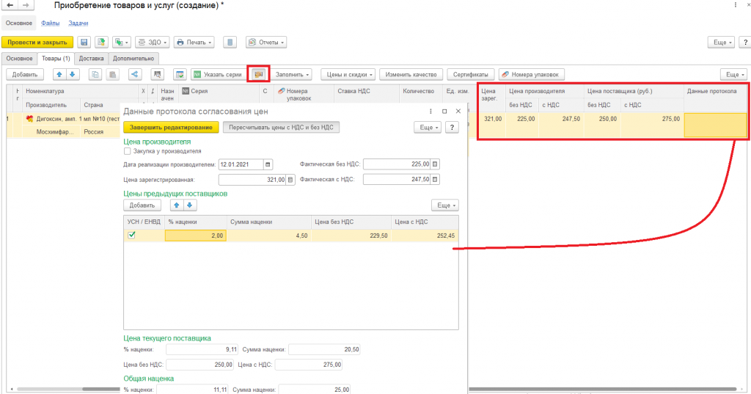The height and width of the screenshot is (394, 751).
Task: Click the barcode scan icon in Товары toolbar
Action: tap(157, 74)
